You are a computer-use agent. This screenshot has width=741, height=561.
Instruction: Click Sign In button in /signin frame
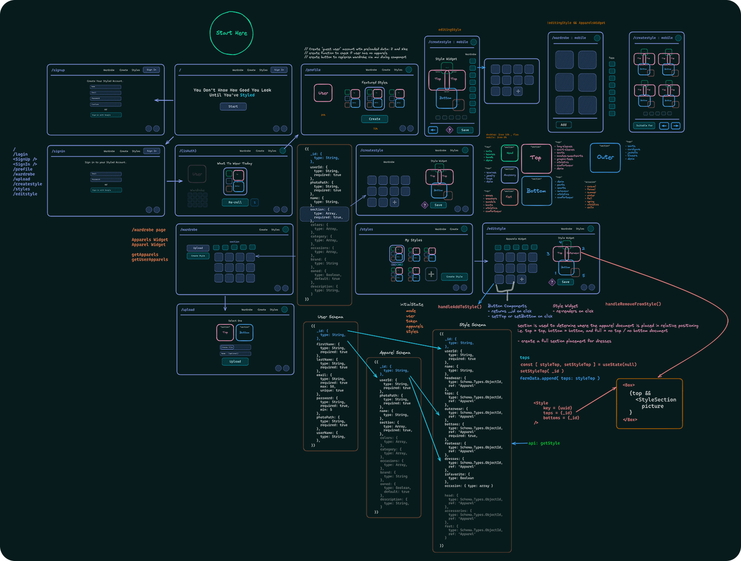(x=151, y=151)
